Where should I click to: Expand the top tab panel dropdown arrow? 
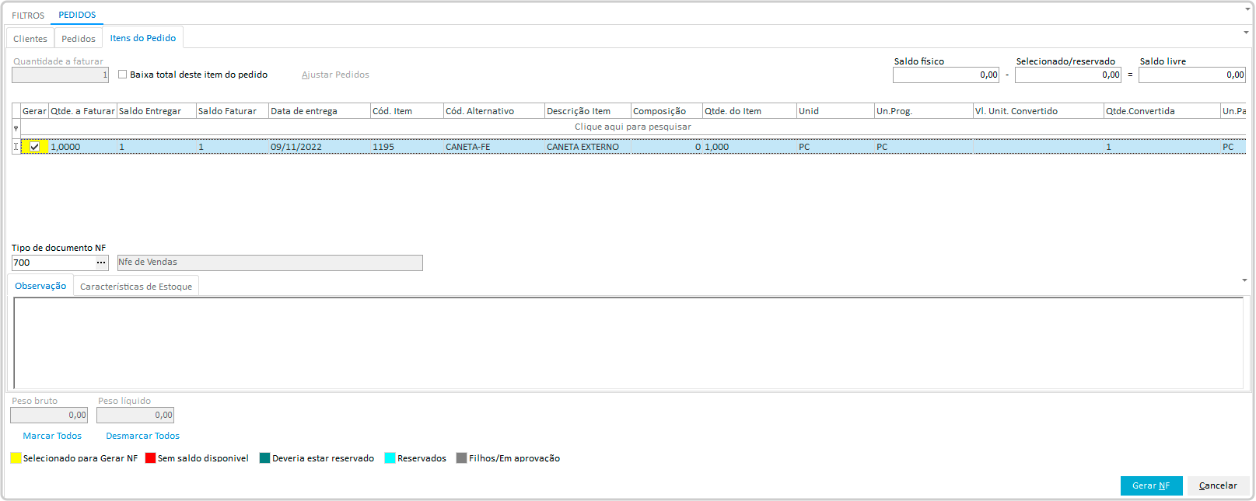(x=1245, y=33)
